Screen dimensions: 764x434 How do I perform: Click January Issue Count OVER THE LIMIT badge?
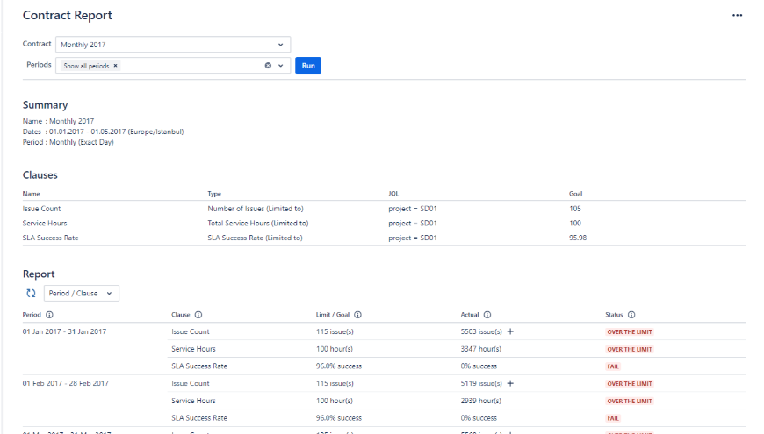coord(629,332)
